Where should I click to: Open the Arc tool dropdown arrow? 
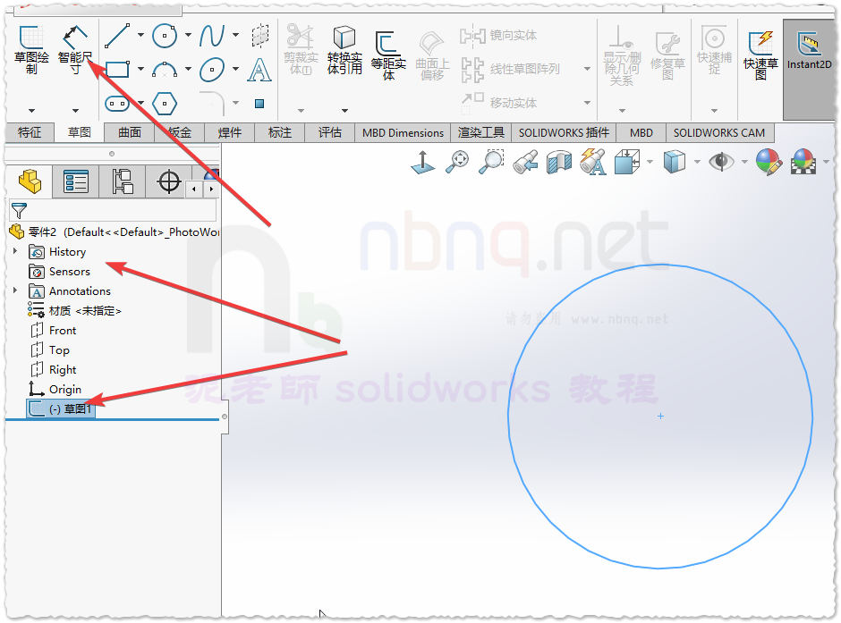tap(188, 69)
